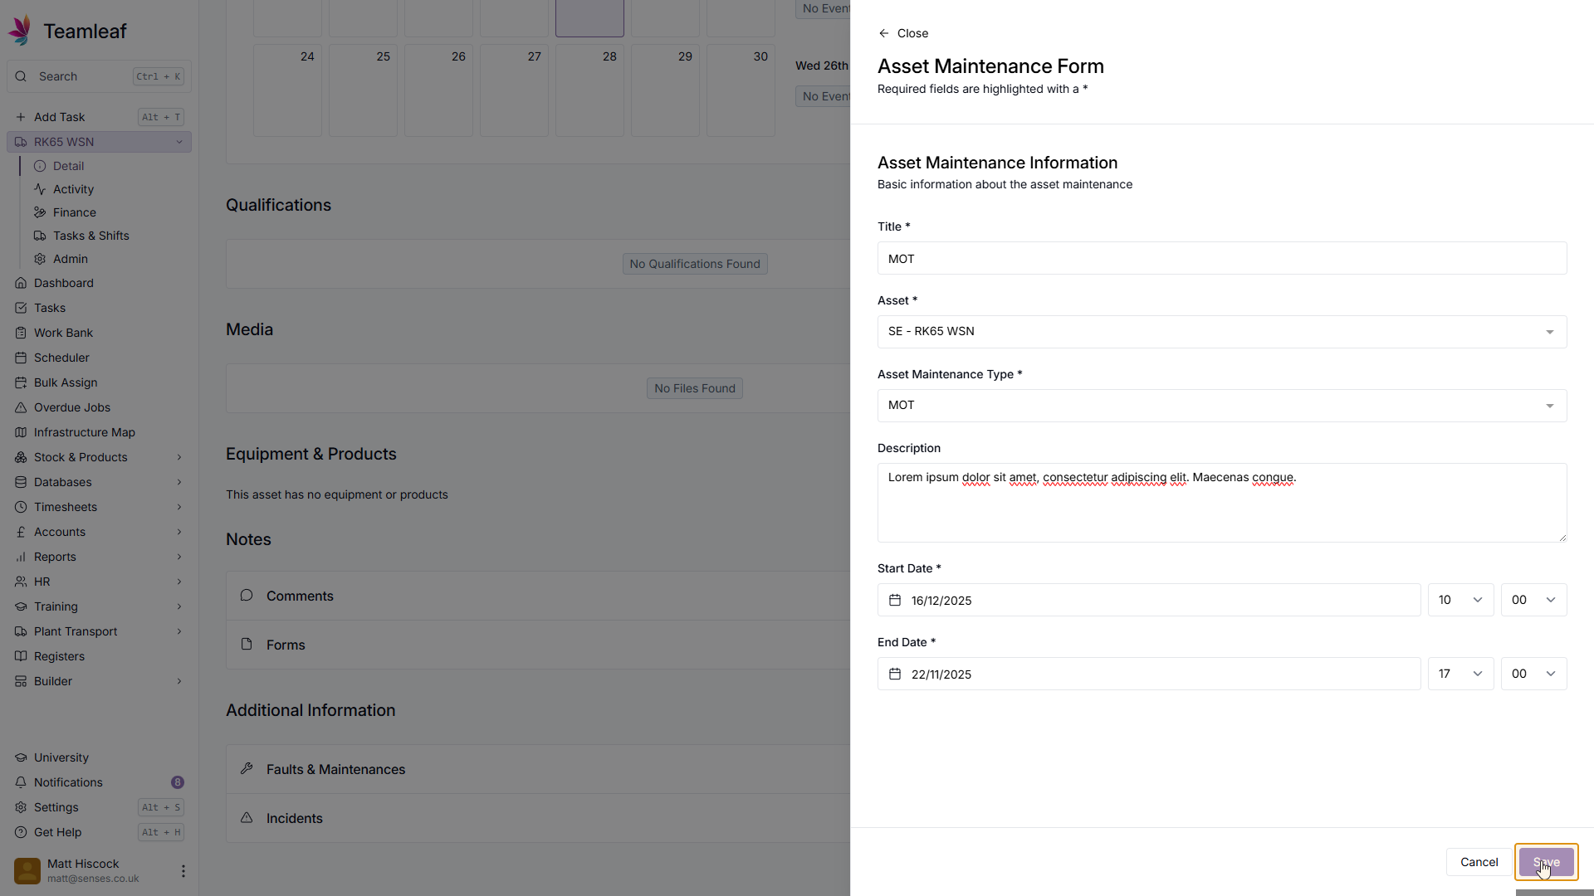Click into the Title text field
Image resolution: width=1594 pixels, height=896 pixels.
coord(1221,259)
